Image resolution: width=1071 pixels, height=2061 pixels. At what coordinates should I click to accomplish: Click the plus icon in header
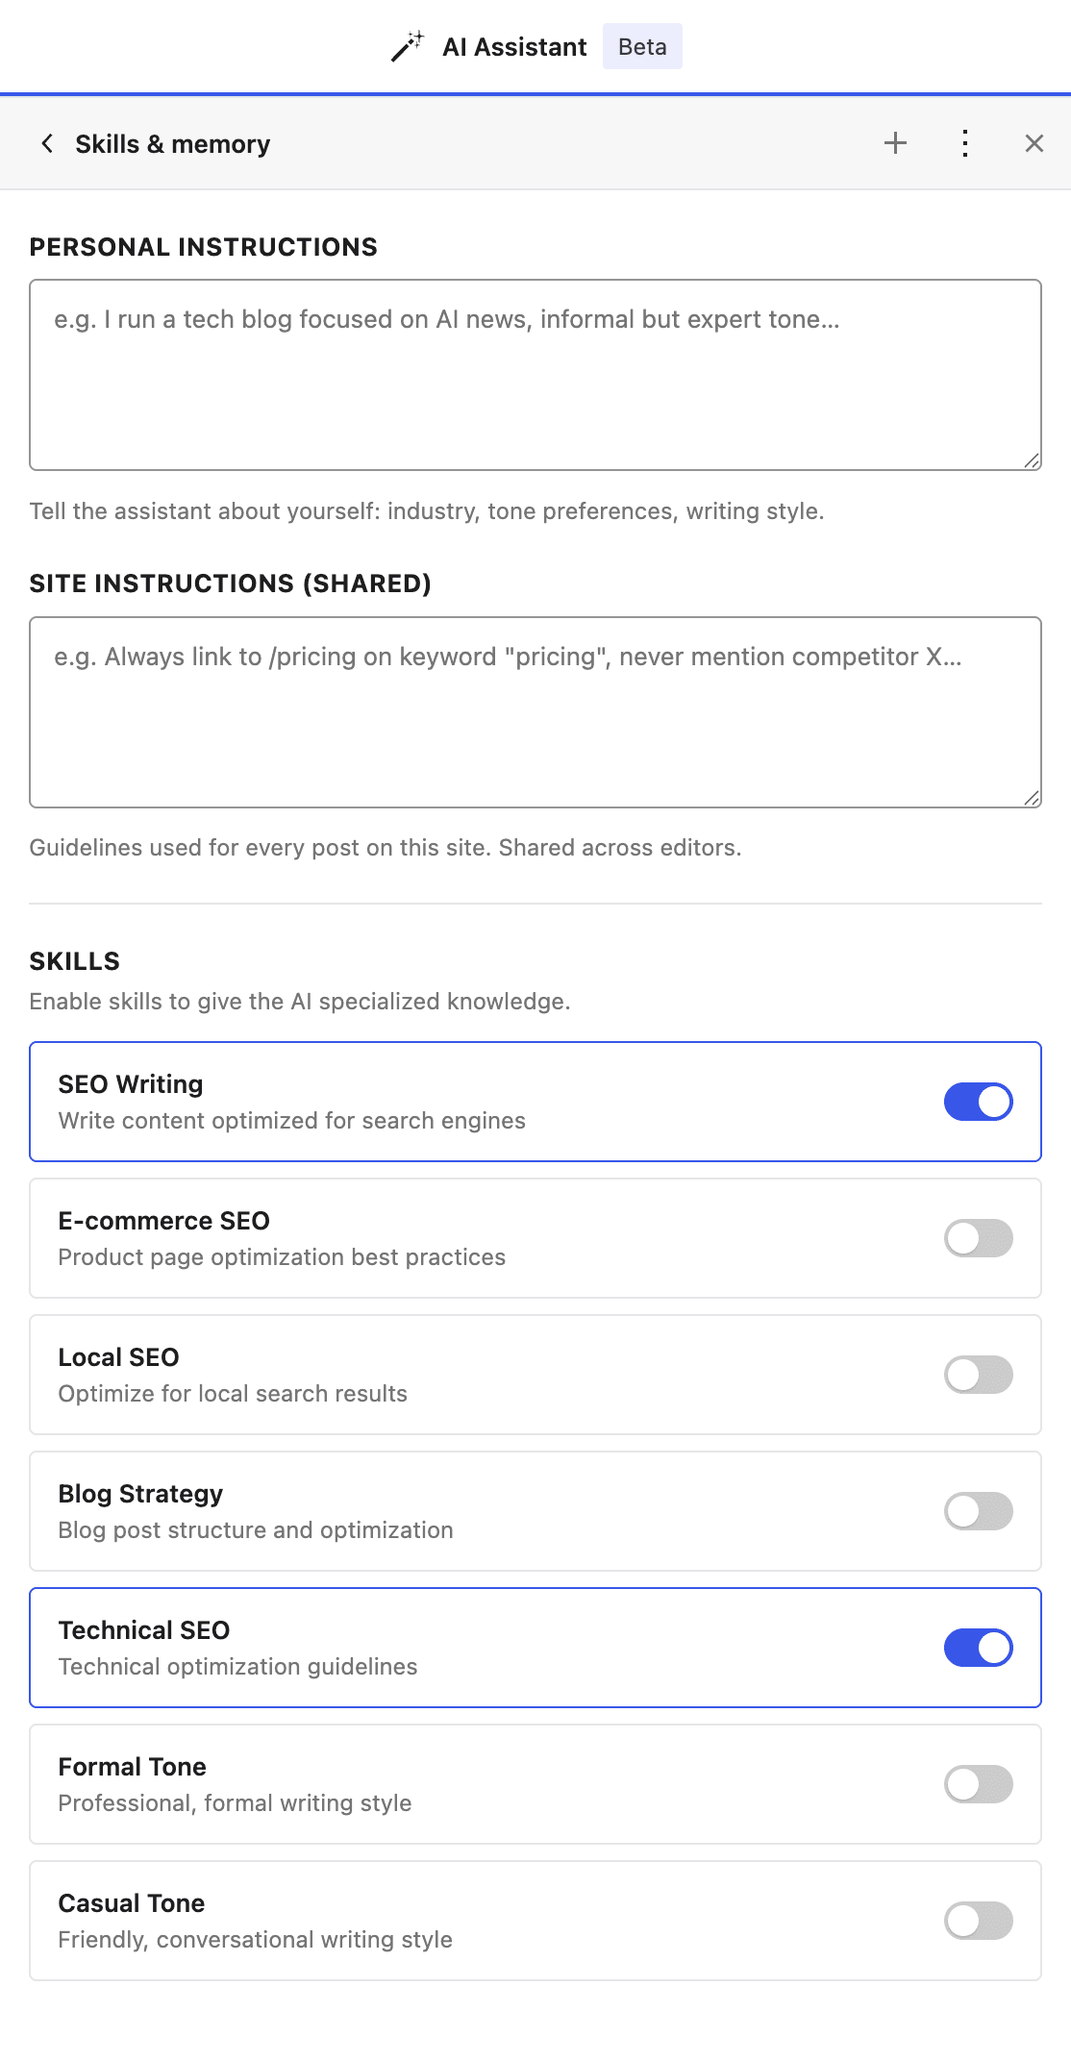(895, 143)
